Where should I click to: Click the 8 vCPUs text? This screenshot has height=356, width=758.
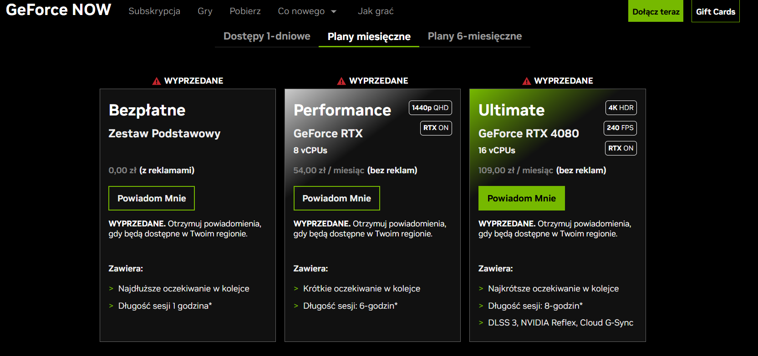(310, 150)
